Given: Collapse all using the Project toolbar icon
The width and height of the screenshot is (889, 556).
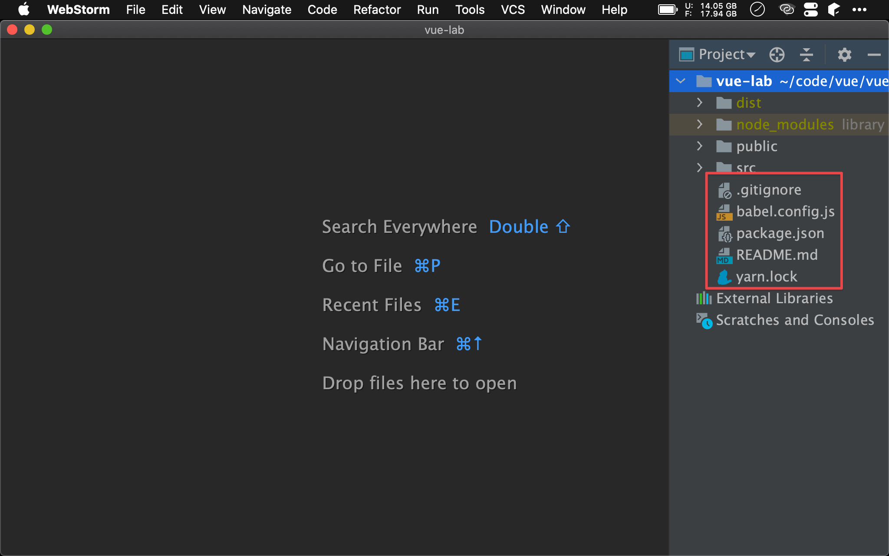Looking at the screenshot, I should coord(806,55).
